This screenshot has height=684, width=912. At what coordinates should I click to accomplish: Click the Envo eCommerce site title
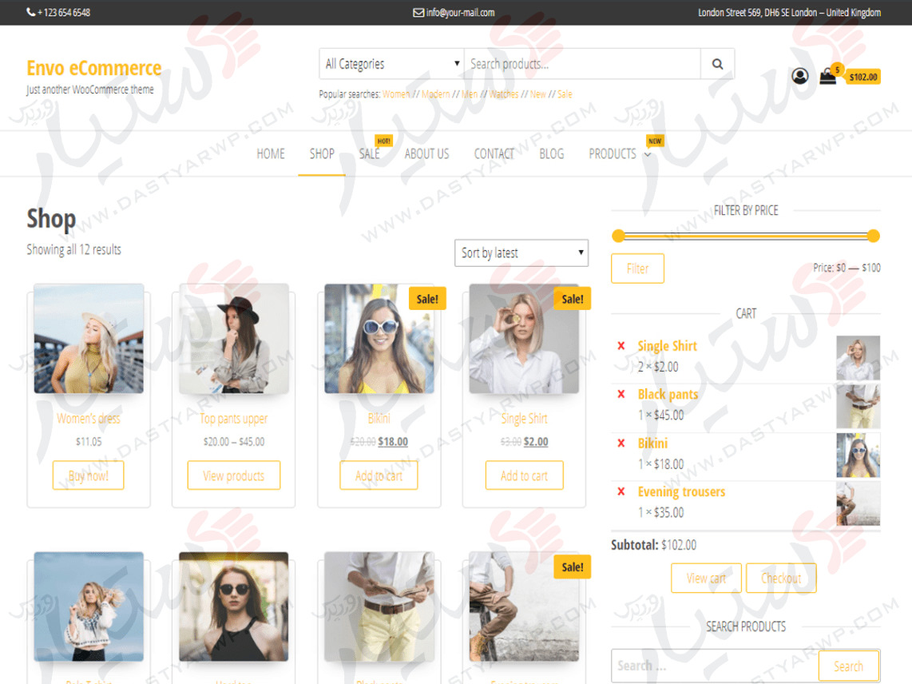(x=94, y=68)
